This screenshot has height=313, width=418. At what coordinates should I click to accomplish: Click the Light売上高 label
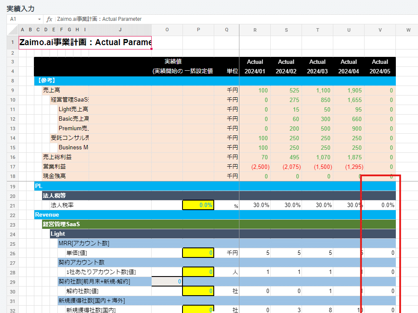click(73, 109)
